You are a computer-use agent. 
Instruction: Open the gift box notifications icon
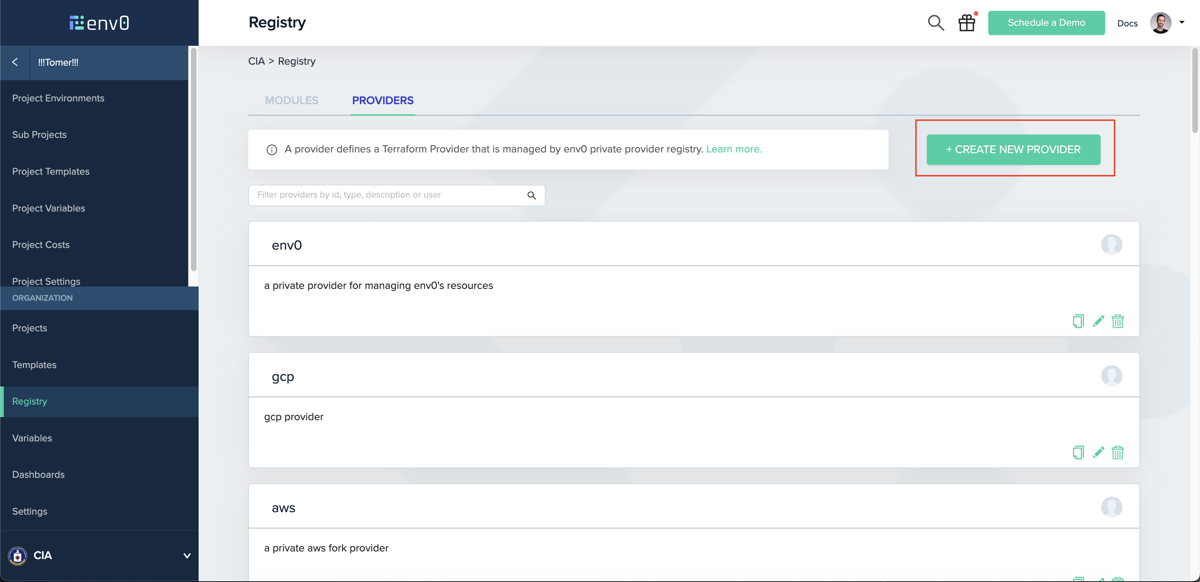967,23
